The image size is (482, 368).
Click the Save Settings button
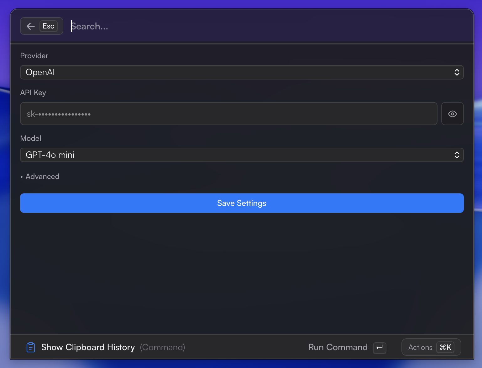point(242,203)
